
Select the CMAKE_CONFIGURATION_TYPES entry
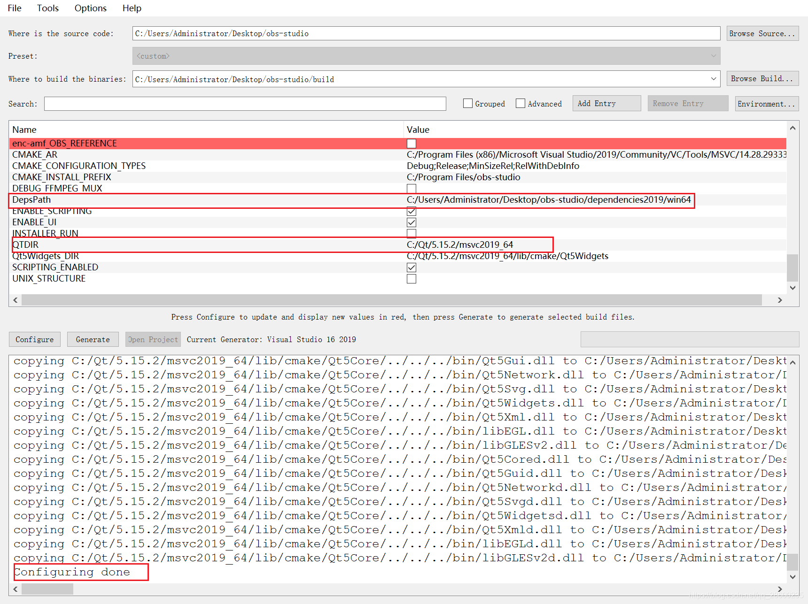(79, 166)
